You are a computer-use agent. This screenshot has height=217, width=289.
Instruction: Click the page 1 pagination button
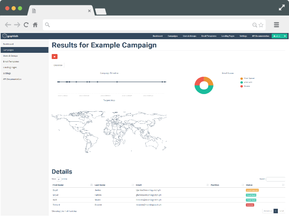pyautogui.click(x=275, y=211)
